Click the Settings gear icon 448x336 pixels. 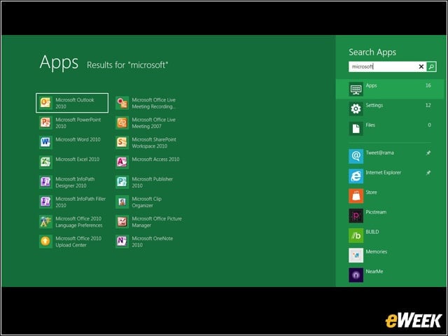coord(356,108)
